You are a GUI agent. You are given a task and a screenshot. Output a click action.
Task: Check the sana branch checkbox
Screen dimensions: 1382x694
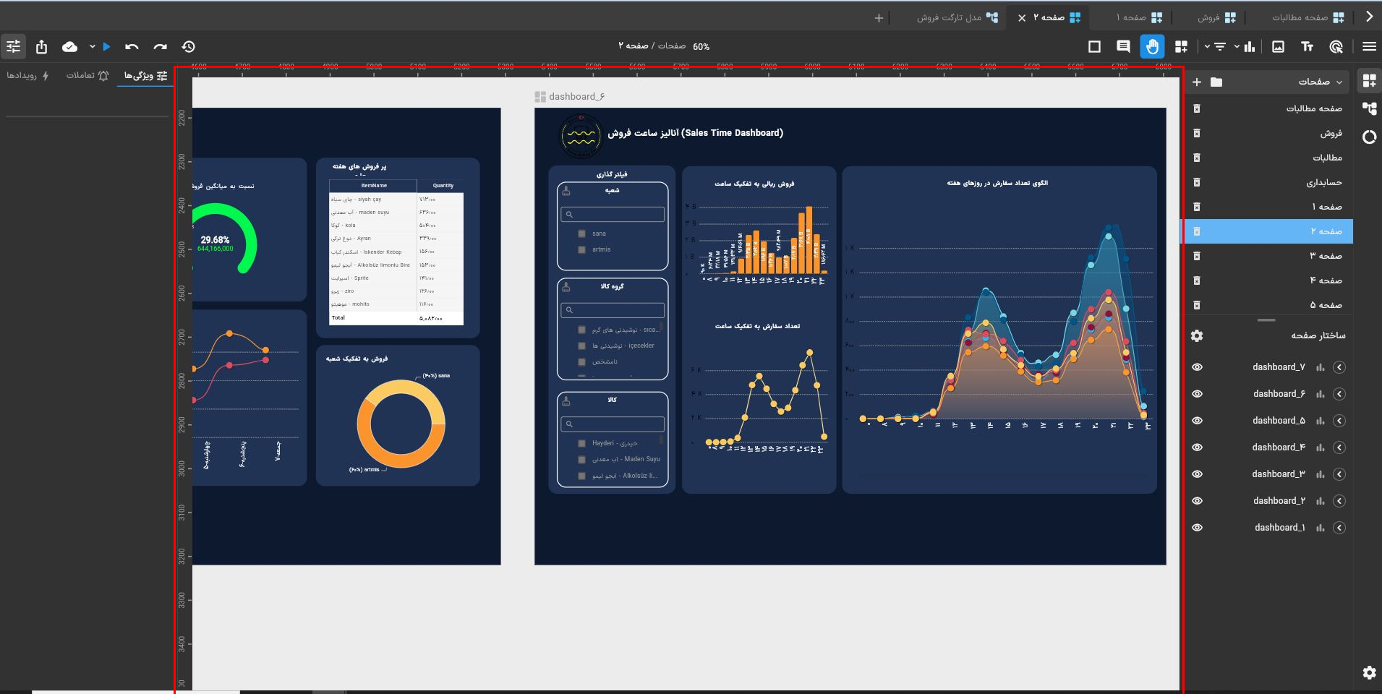click(x=581, y=234)
